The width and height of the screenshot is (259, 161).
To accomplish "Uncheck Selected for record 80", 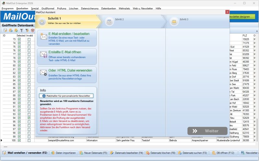I will tap(19, 65).
